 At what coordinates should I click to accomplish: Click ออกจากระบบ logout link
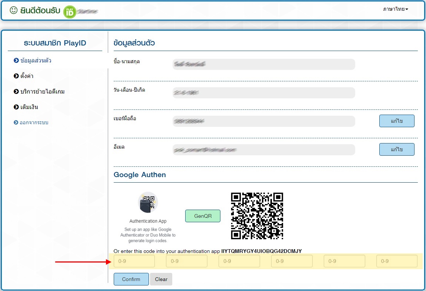coord(34,123)
